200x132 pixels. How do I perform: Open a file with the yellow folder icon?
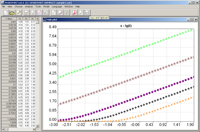(12, 13)
